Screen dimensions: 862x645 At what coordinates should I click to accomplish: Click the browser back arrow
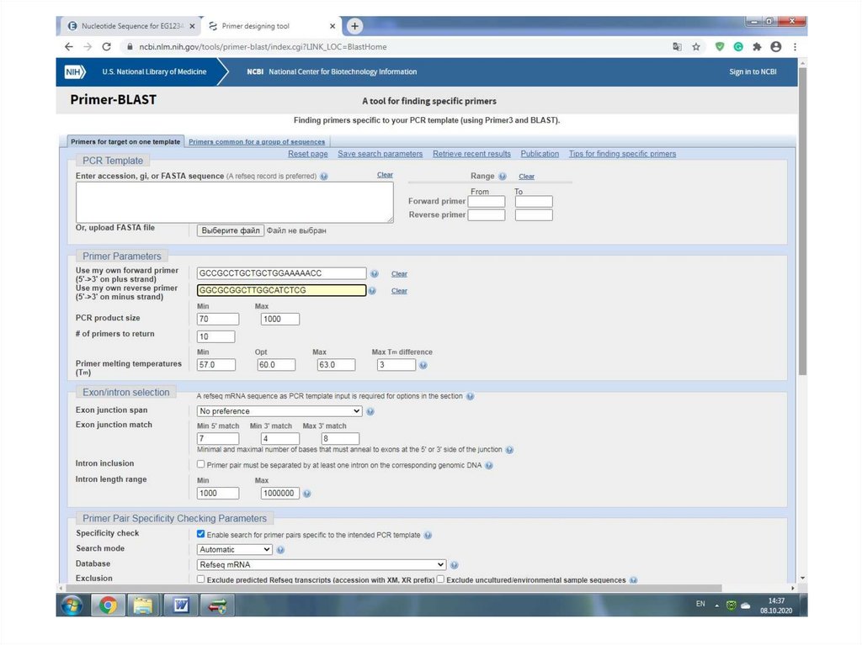click(69, 47)
